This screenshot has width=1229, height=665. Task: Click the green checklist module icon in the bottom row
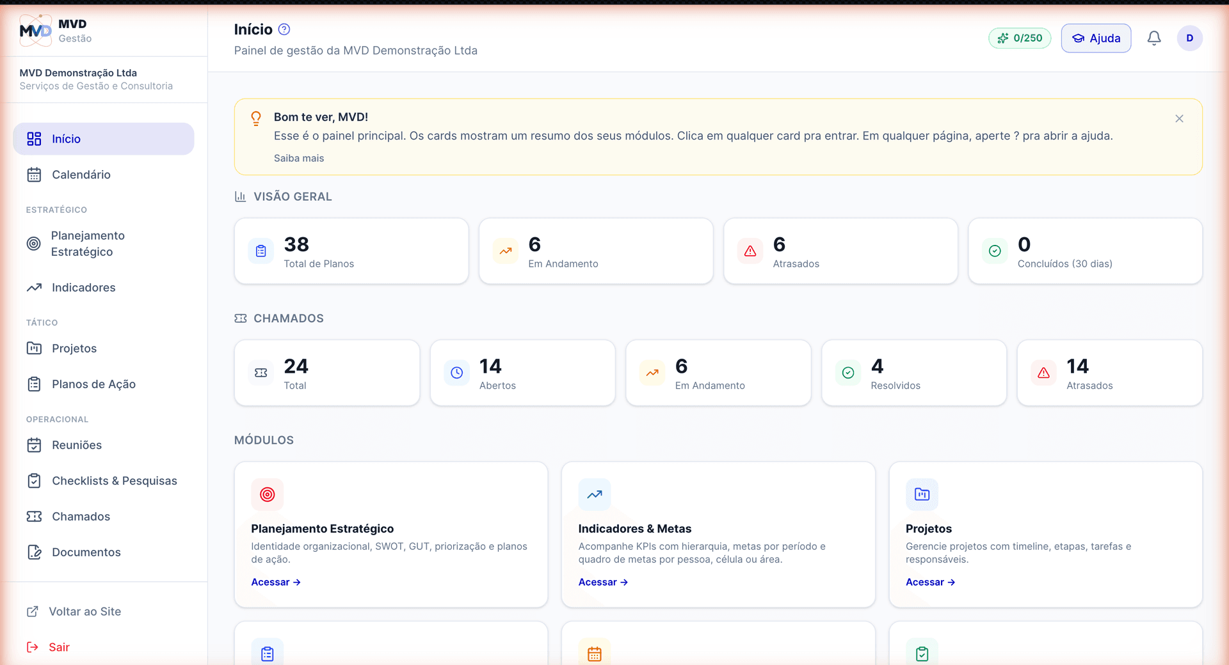(922, 653)
